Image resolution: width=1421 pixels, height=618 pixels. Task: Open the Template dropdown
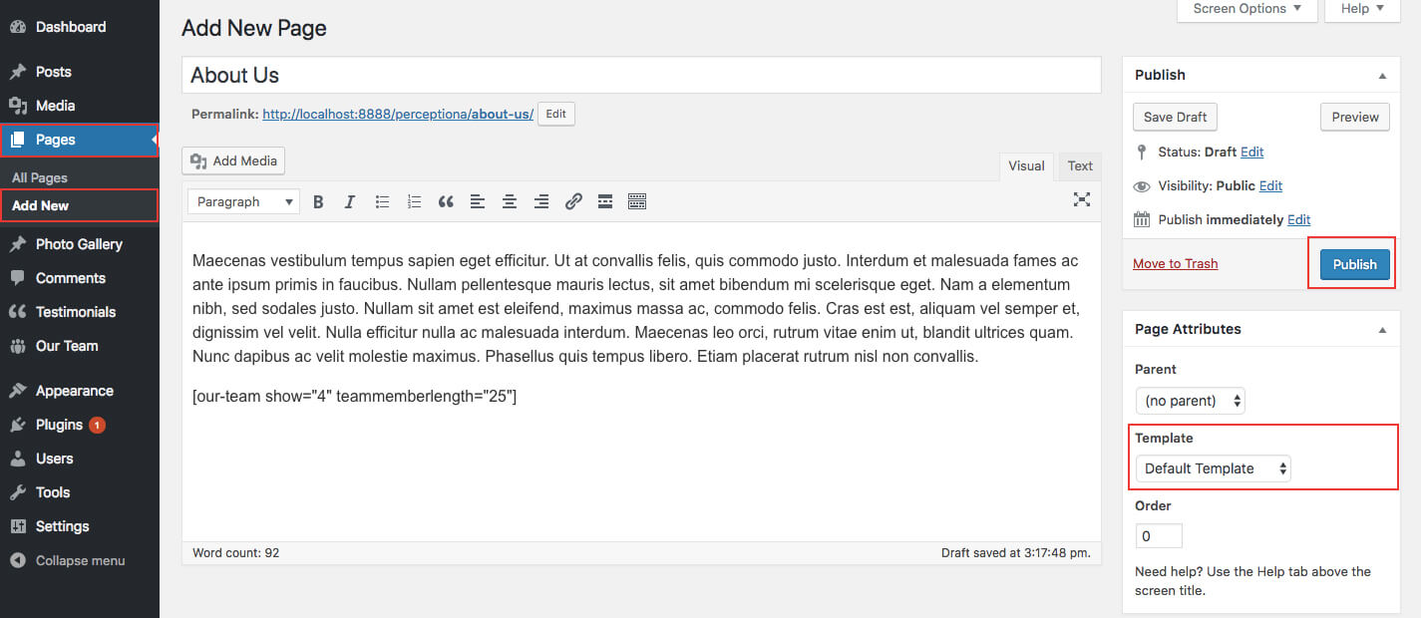(x=1213, y=468)
